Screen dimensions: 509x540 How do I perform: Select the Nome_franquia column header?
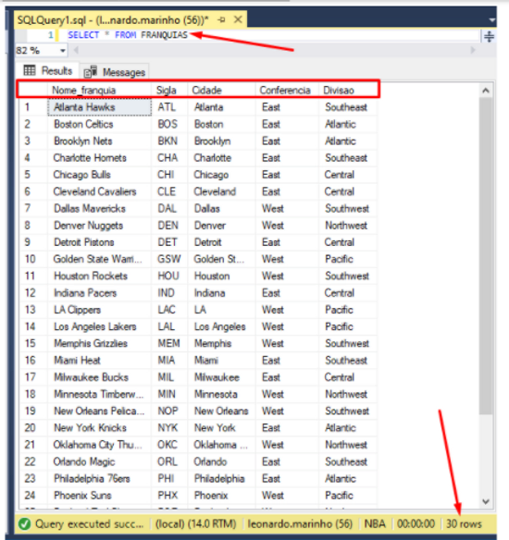click(x=99, y=90)
